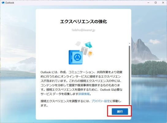Click the scrollbar up arrow above the thumb

129,43
